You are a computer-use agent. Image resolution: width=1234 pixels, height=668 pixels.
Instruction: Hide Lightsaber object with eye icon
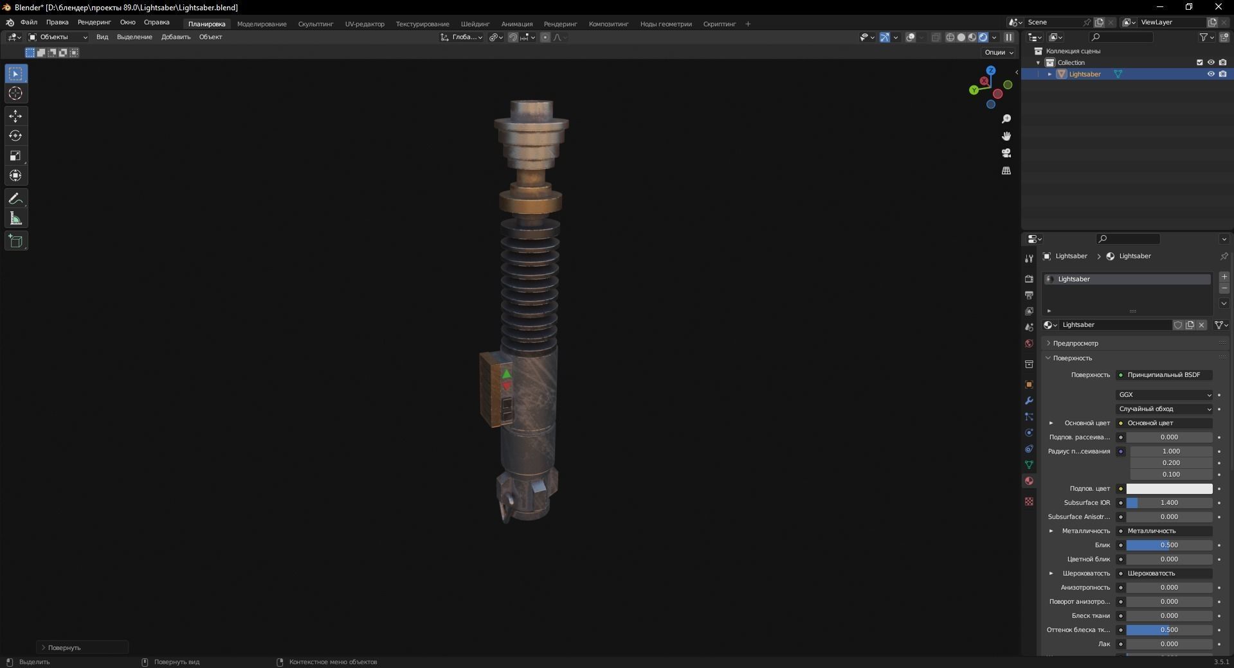(1211, 74)
